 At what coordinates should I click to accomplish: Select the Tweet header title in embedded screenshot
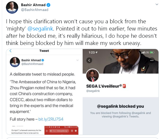(x=44, y=51)
